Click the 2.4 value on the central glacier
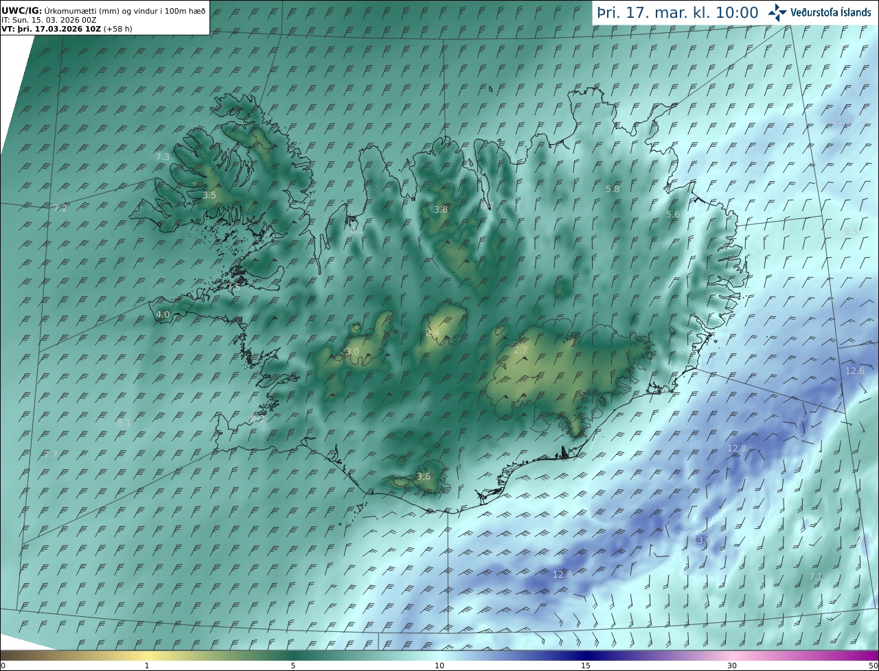The width and height of the screenshot is (879, 671). [x=432, y=333]
